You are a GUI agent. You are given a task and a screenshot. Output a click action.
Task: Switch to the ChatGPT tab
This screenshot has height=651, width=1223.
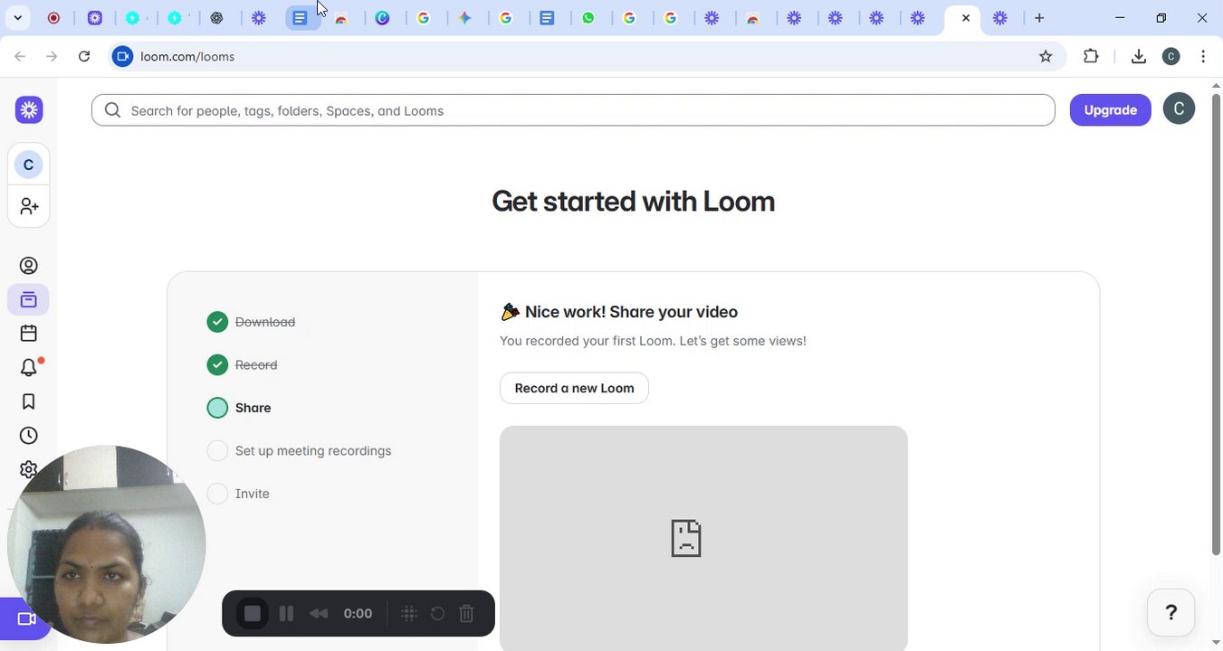(x=217, y=18)
